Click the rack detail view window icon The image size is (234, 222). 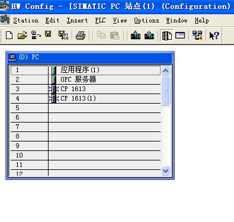(x=180, y=36)
